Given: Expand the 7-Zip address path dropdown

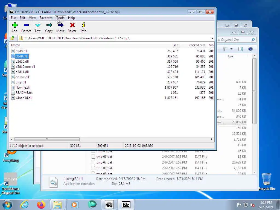Looking at the screenshot, I should [x=212, y=38].
